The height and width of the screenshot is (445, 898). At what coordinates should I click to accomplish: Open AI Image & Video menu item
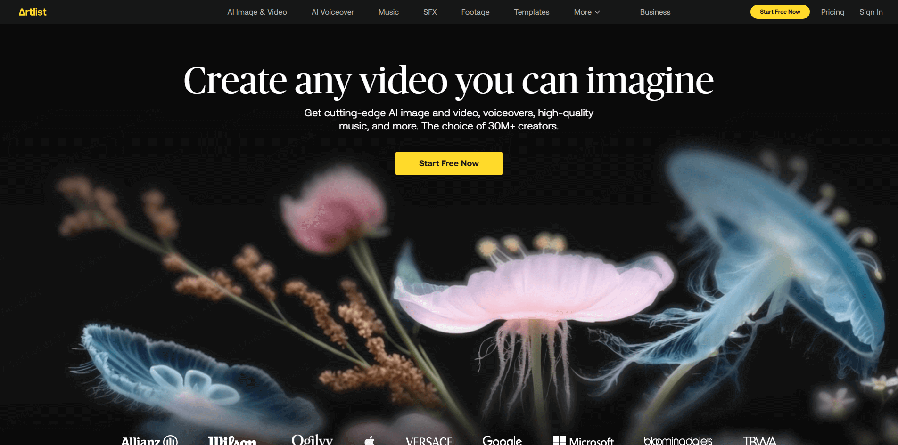tap(257, 12)
